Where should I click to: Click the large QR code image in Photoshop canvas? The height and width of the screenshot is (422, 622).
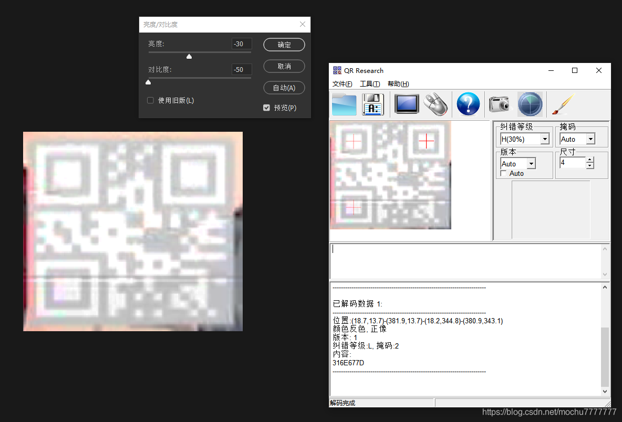133,231
